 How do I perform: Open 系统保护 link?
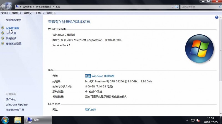(11, 38)
